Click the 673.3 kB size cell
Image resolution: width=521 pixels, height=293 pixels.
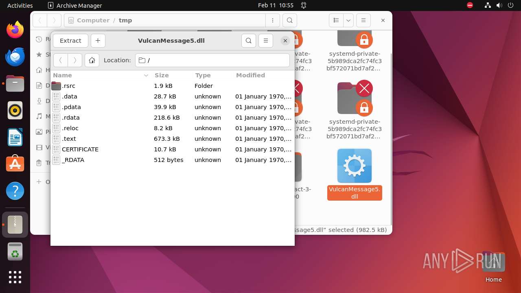(x=167, y=139)
